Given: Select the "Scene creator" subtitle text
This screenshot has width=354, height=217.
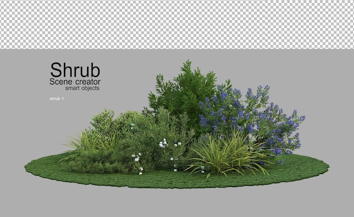Looking at the screenshot, I should point(75,82).
